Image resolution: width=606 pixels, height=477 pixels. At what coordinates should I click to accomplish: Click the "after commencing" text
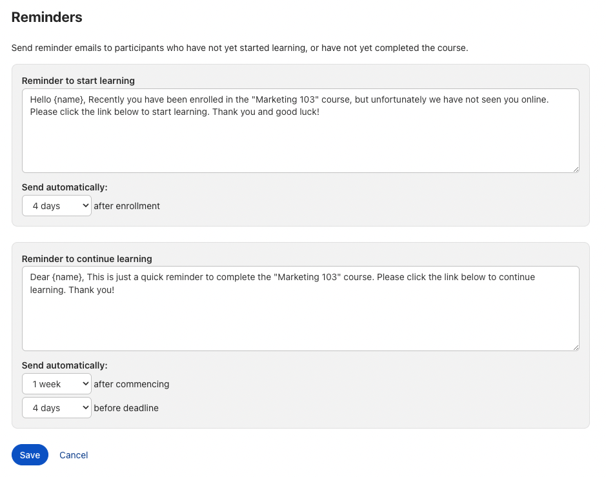coord(131,384)
